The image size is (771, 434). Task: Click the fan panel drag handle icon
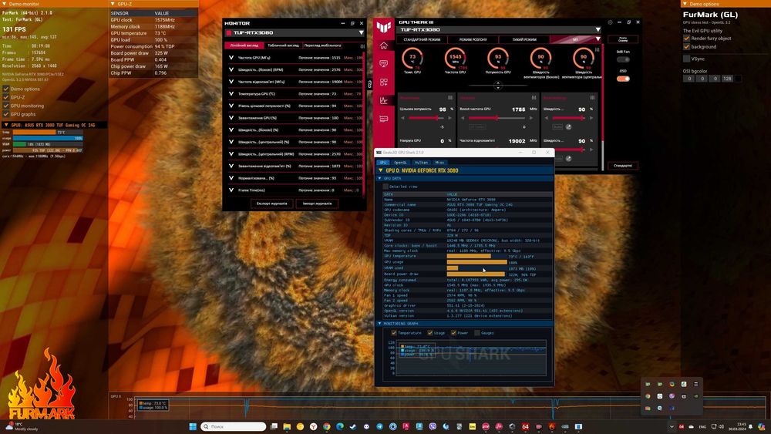tap(592, 98)
